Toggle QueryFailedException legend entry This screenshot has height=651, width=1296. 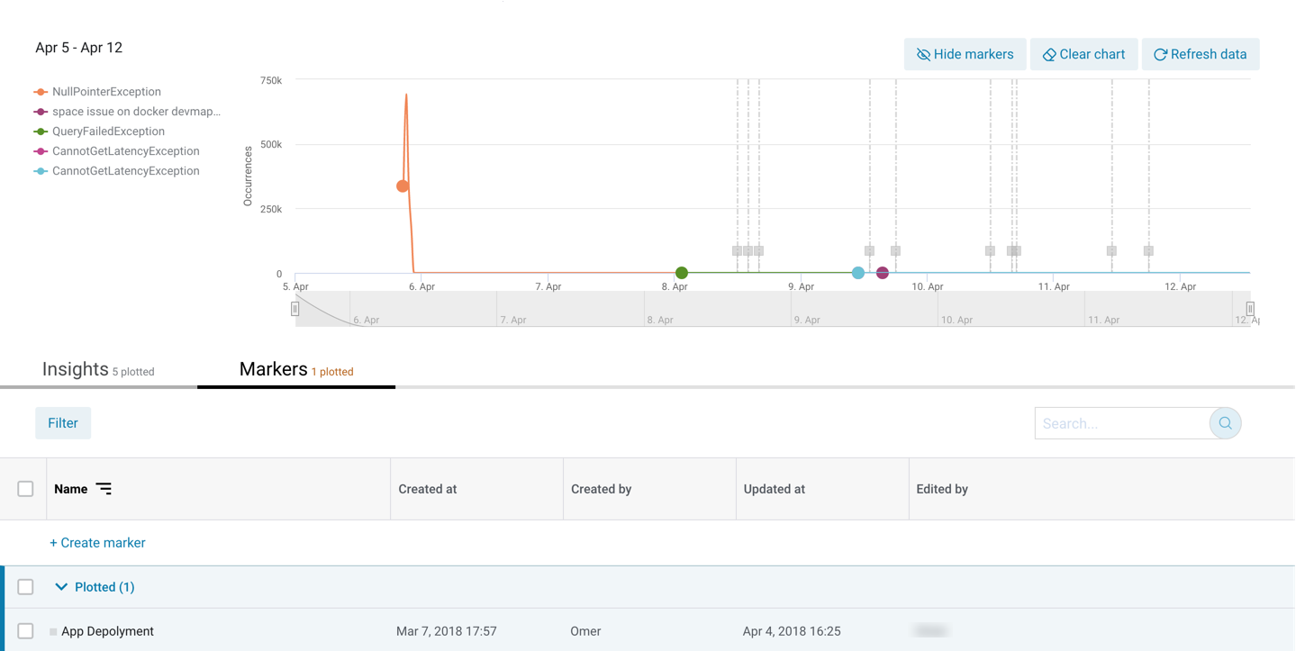pos(99,131)
